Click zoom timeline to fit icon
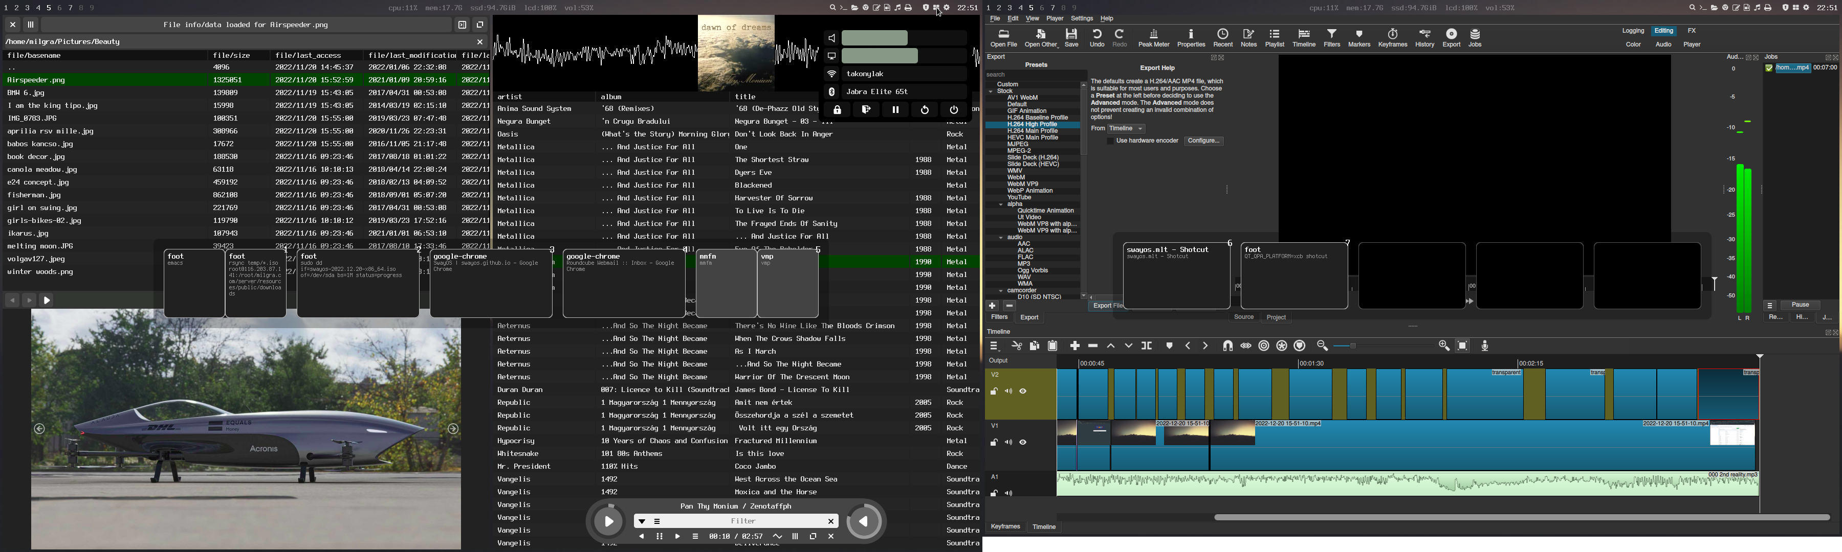 1463,346
